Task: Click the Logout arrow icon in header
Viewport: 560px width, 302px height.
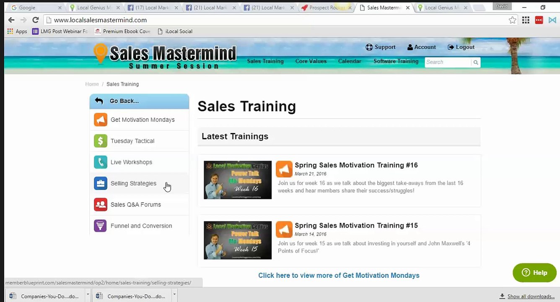Action: click(451, 47)
